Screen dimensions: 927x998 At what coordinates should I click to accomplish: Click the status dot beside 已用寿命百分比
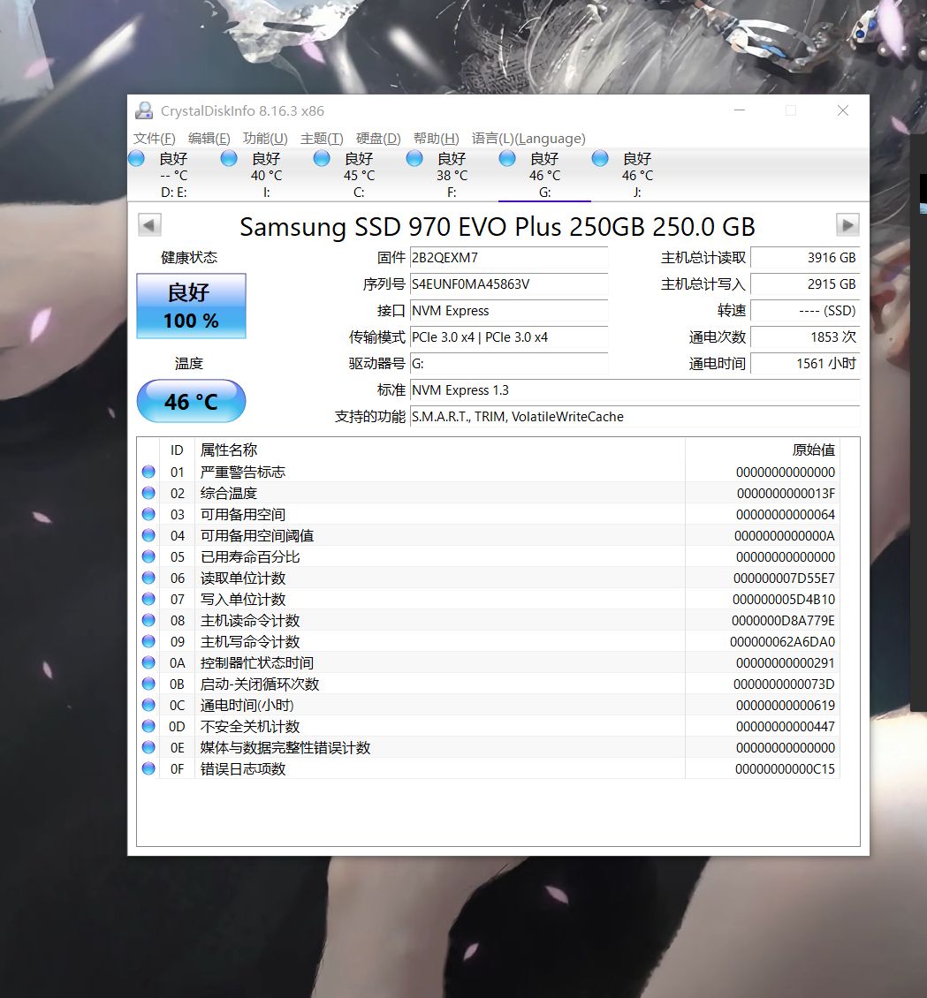[x=148, y=556]
